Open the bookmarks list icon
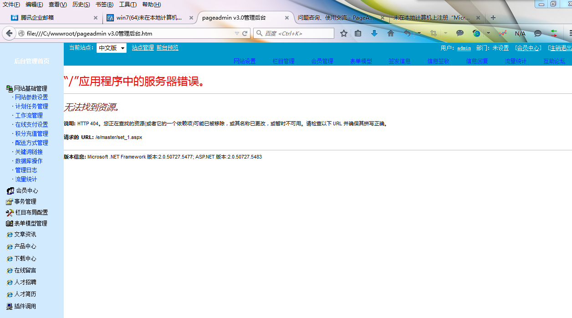 (x=358, y=33)
